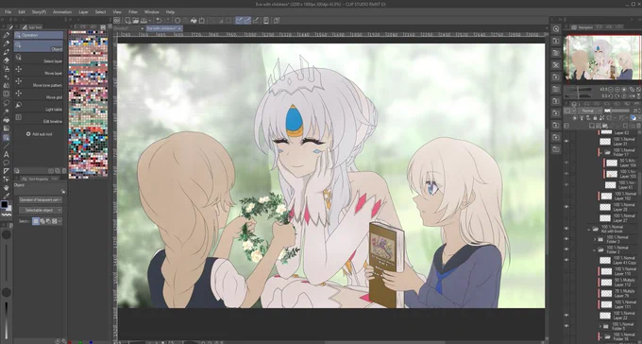Select the Layer 41 Copy row

click(617, 260)
